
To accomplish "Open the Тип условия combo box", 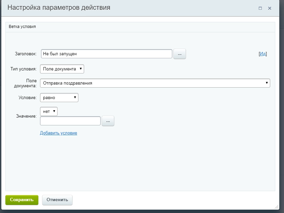I will click(x=62, y=69).
